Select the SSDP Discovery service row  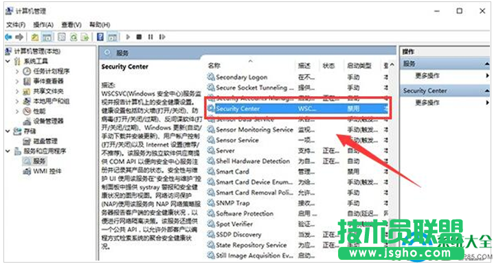point(297,235)
